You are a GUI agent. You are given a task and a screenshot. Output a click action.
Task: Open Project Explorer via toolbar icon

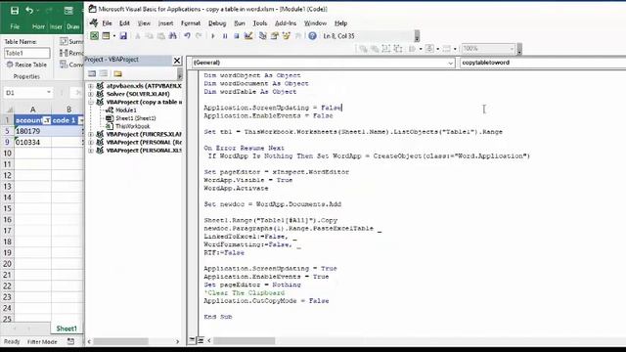pos(263,36)
